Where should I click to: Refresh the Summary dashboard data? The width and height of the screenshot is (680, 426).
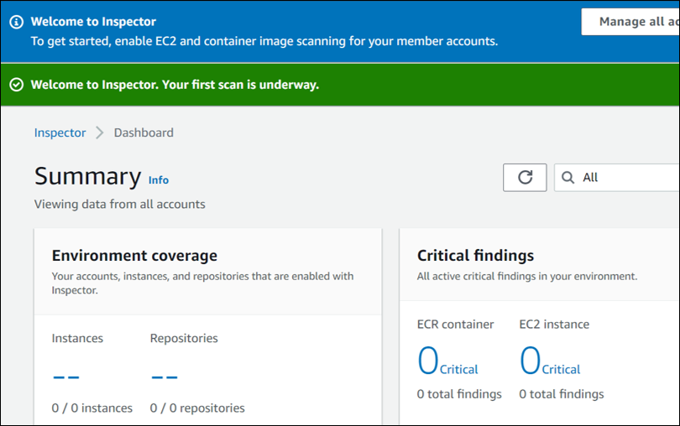click(525, 178)
